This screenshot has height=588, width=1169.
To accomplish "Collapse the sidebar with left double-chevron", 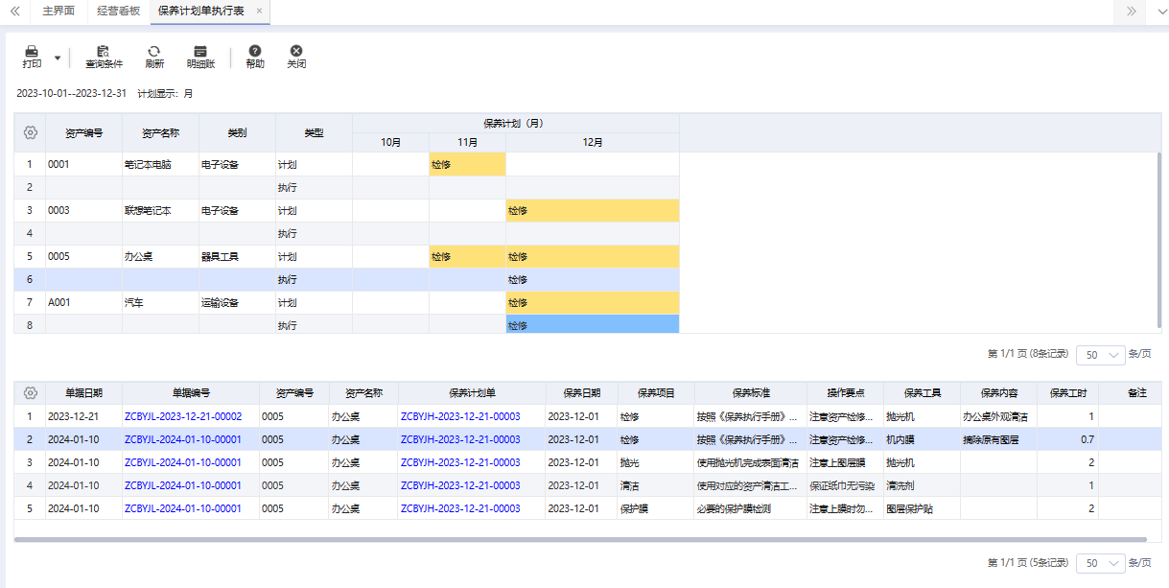I will tap(14, 12).
